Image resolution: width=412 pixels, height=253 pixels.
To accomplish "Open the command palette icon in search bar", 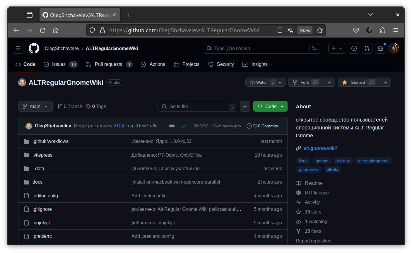I will coord(314,48).
